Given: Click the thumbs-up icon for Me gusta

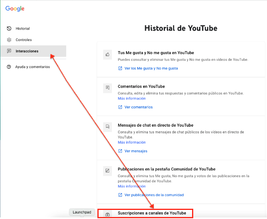Looking at the screenshot, I should click(107, 54).
